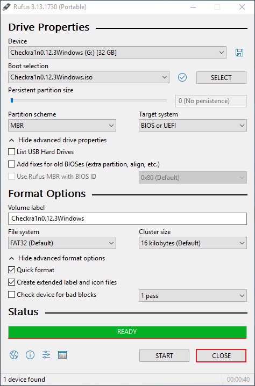
Task: Expand the Partition scheme MBR dropdown
Action: tap(62, 126)
